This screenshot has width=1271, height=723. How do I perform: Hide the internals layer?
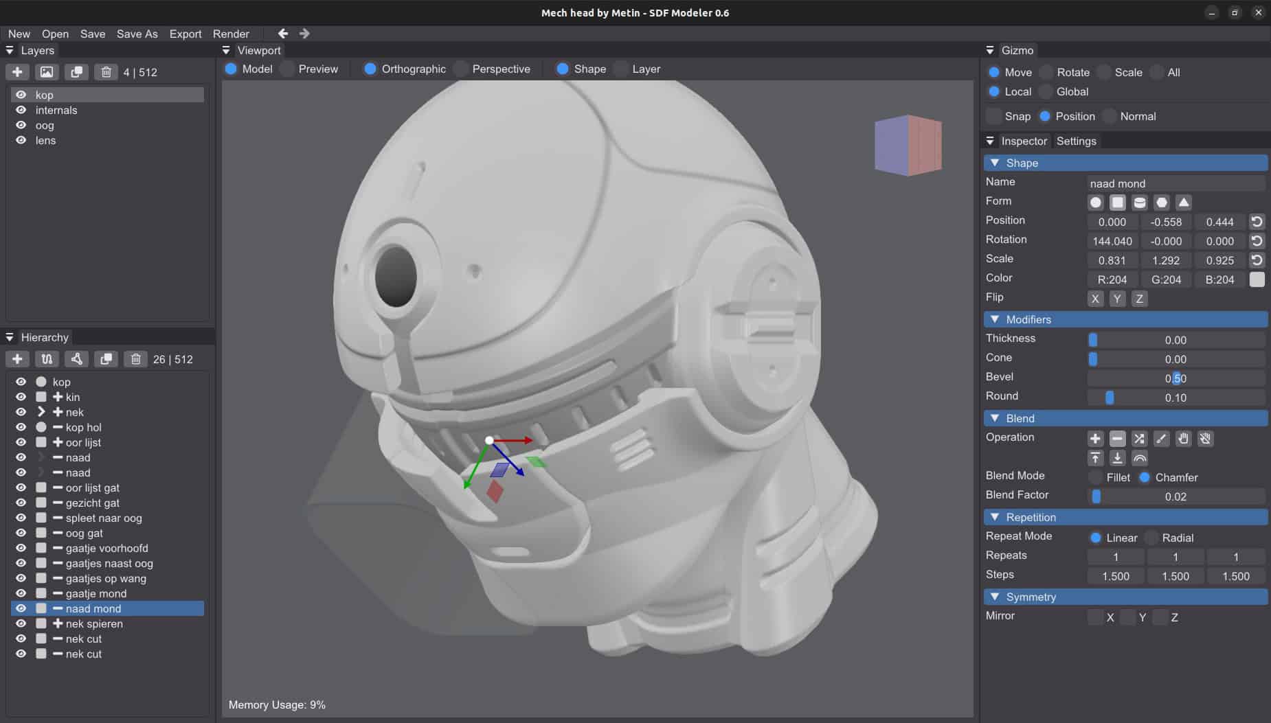(21, 110)
